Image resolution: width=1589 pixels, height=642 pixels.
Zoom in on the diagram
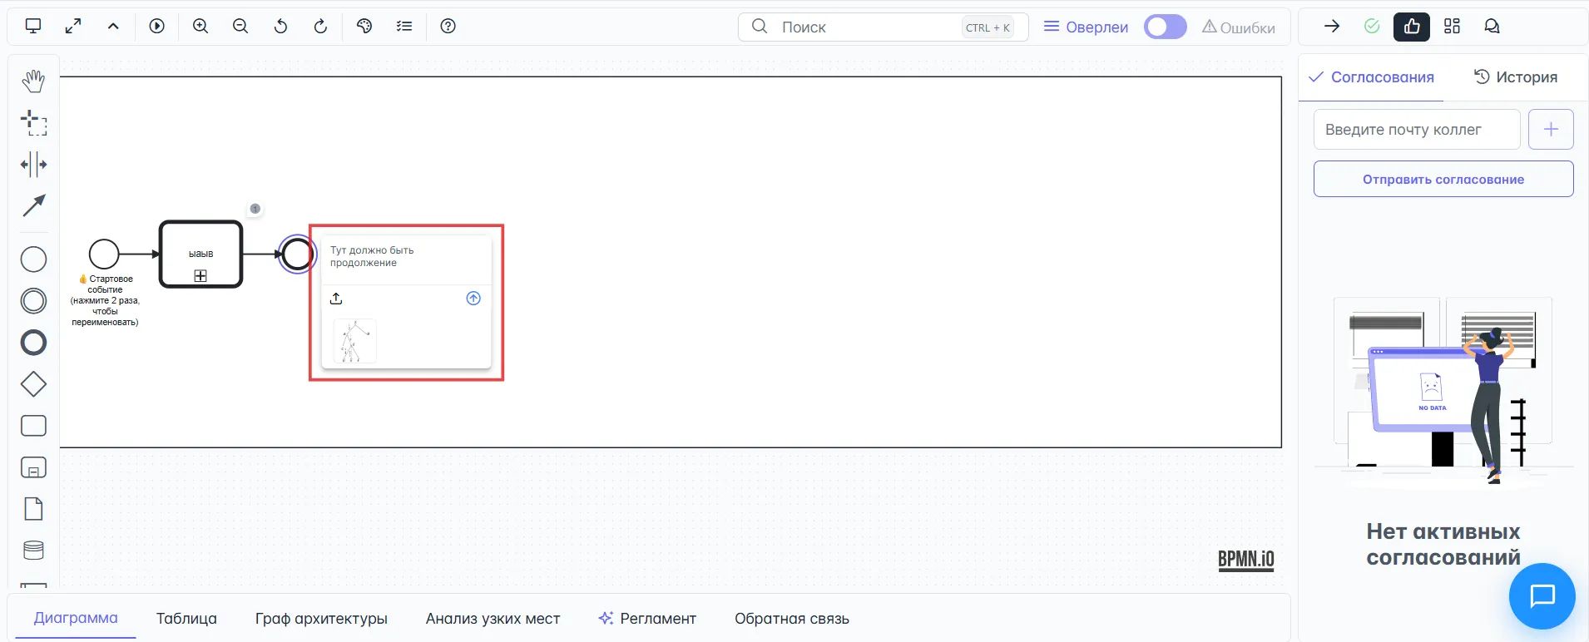200,27
